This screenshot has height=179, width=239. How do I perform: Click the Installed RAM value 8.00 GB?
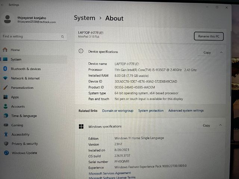[131, 76]
